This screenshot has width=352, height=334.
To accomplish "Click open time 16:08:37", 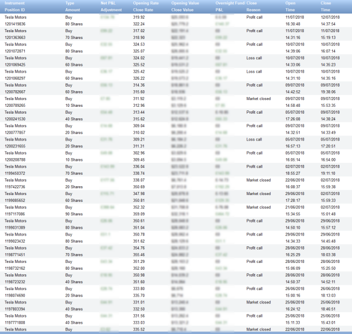I will coord(293,187).
